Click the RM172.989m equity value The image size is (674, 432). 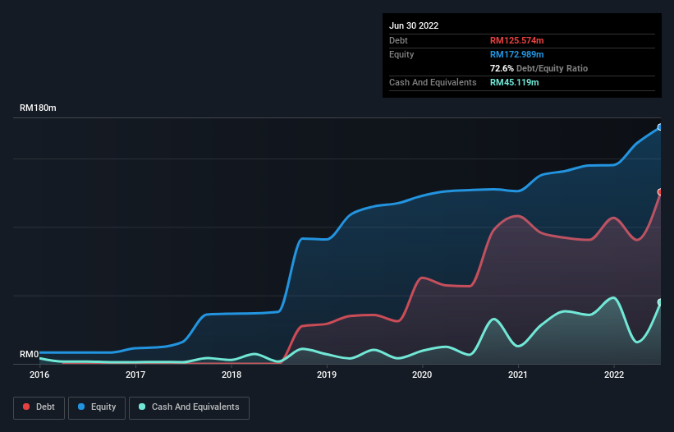[x=516, y=54]
